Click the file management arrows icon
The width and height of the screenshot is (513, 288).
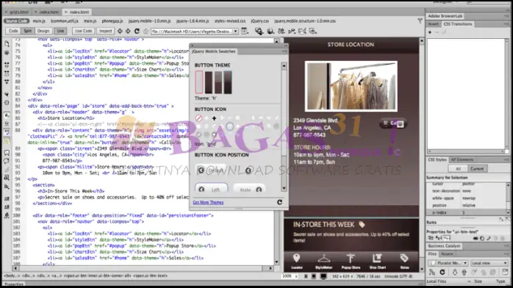[281, 32]
